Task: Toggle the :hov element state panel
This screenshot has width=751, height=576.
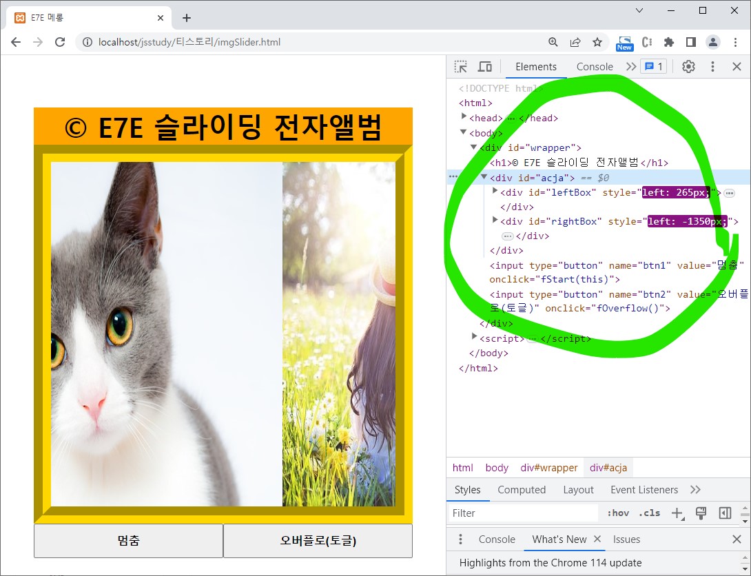Action: point(618,513)
